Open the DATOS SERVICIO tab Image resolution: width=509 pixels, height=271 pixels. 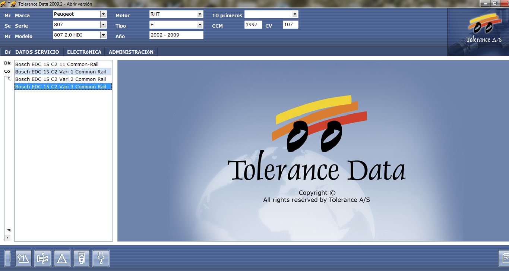(37, 52)
